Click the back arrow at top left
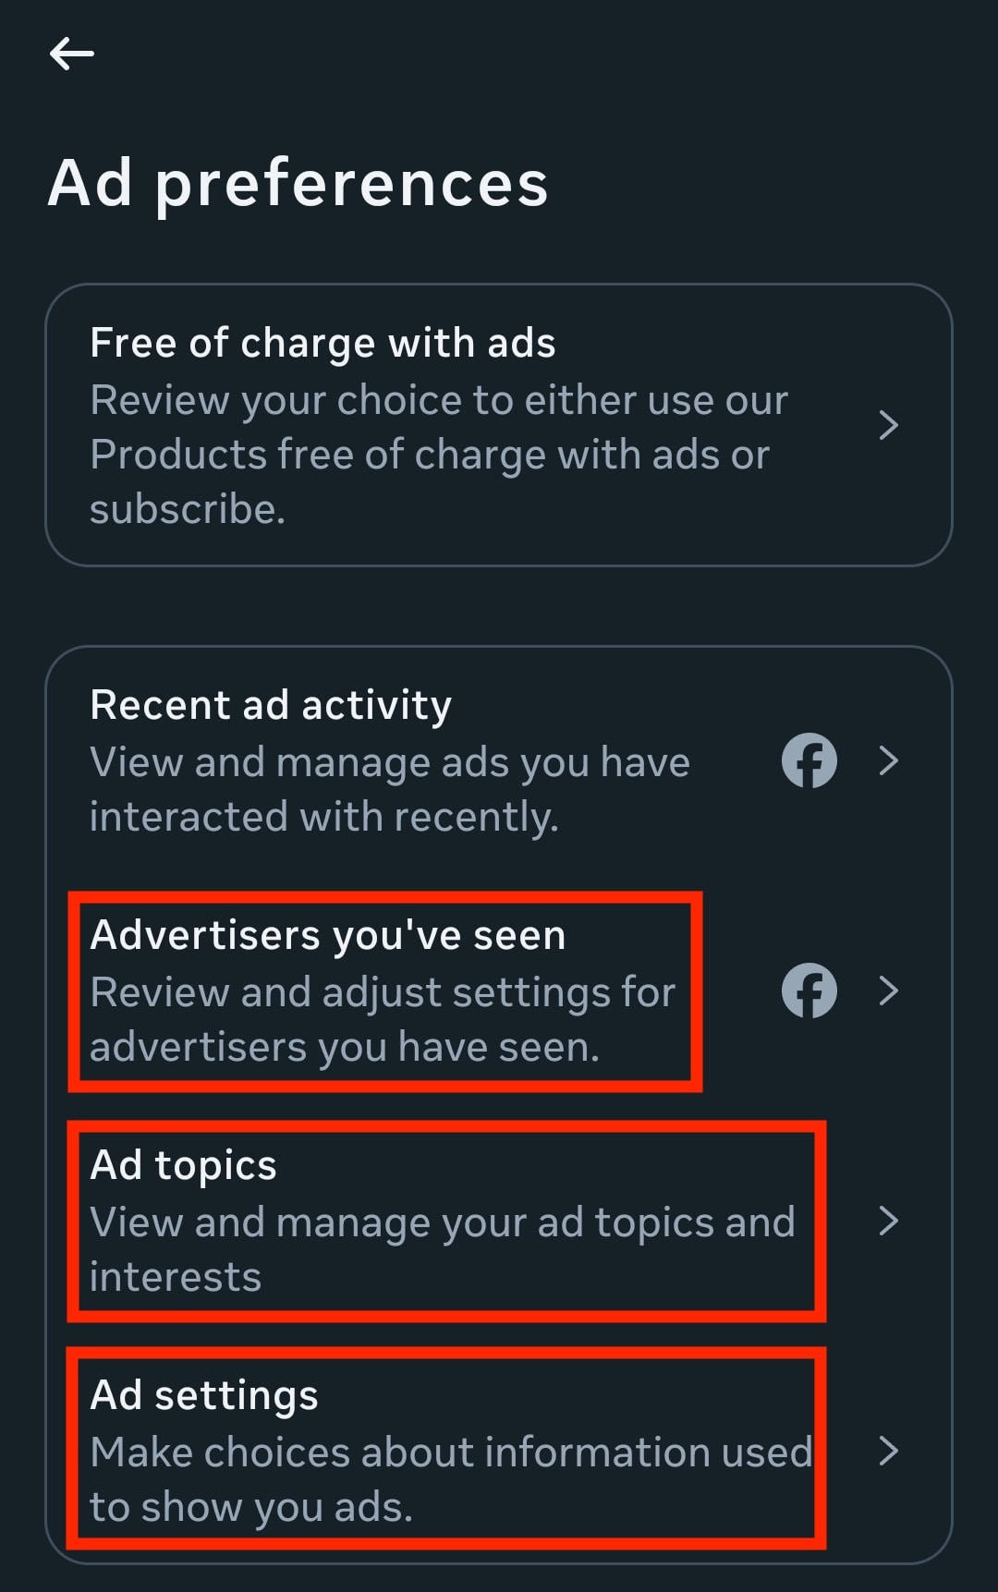Screen dimensions: 998x1592 pos(72,53)
